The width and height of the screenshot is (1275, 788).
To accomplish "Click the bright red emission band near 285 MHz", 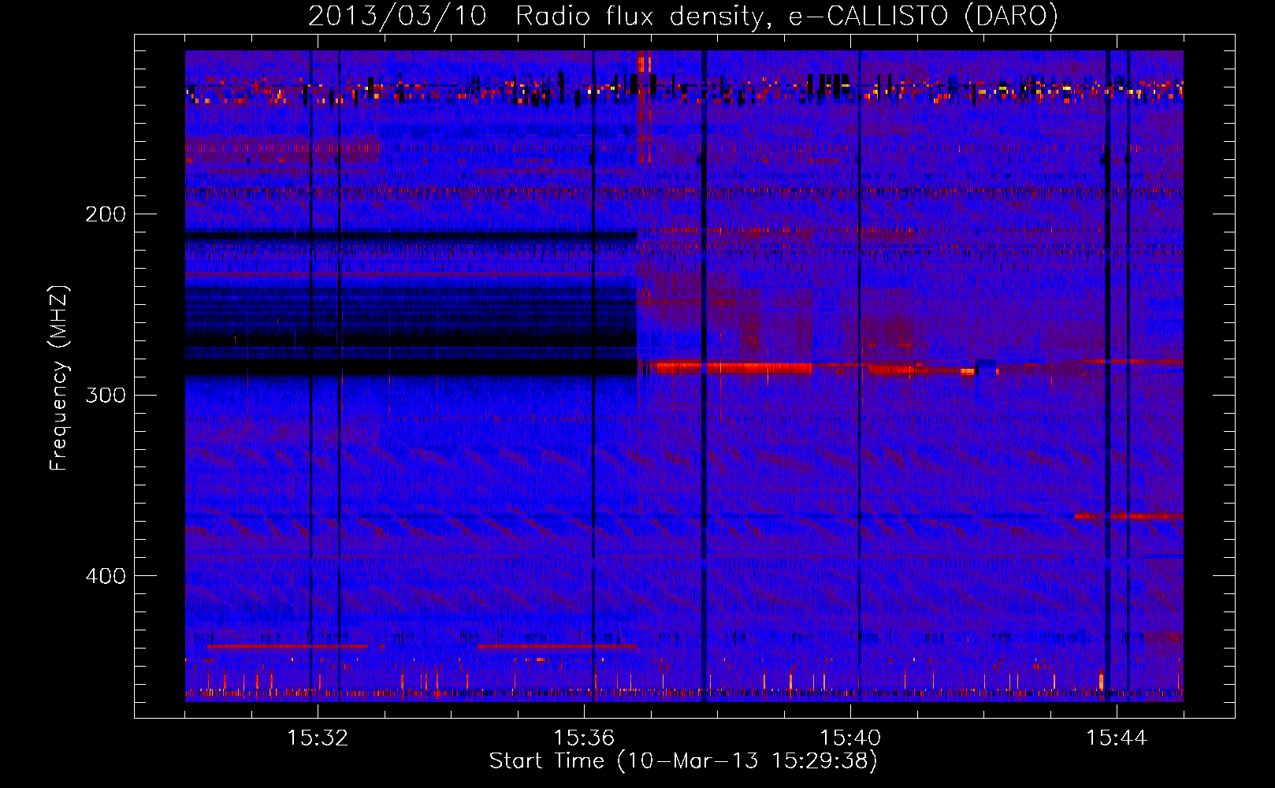I will pyautogui.click(x=733, y=367).
